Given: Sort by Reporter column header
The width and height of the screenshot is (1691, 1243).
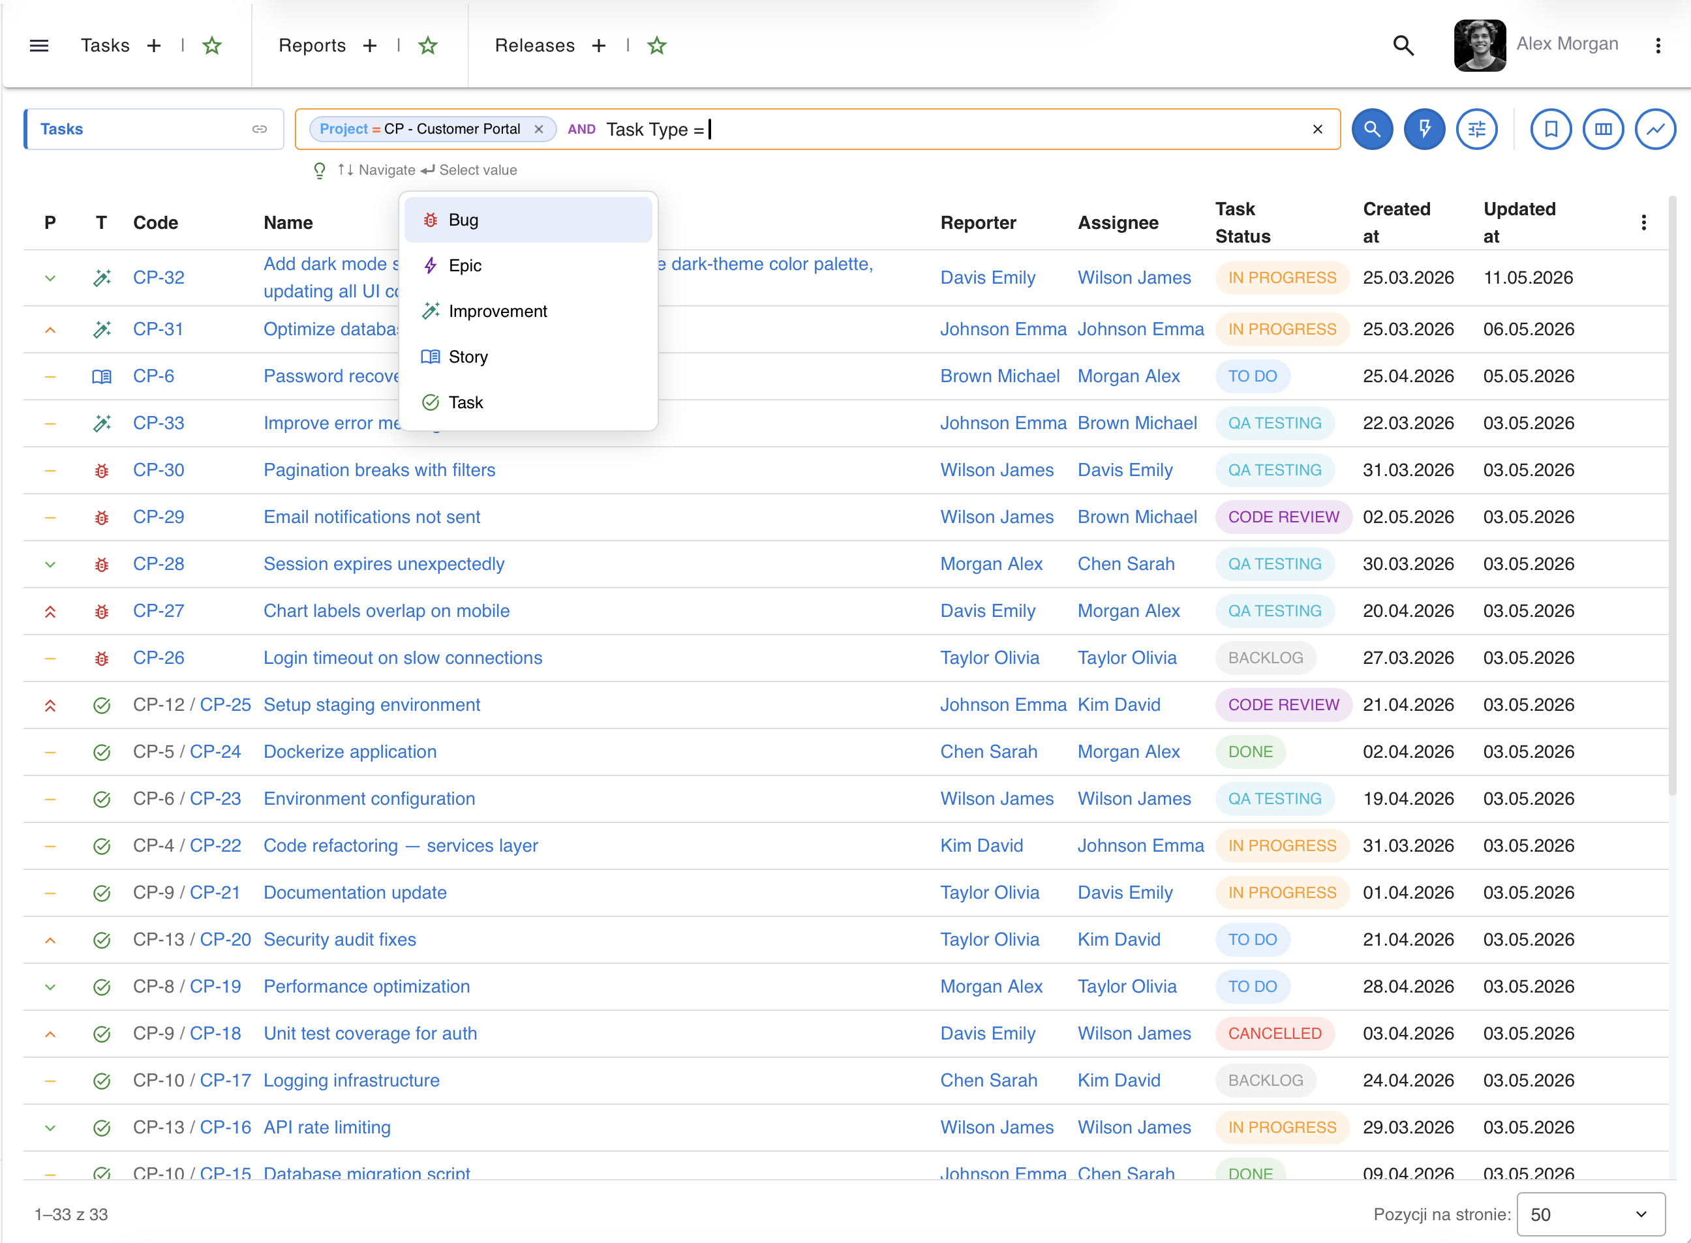Looking at the screenshot, I should click(979, 223).
